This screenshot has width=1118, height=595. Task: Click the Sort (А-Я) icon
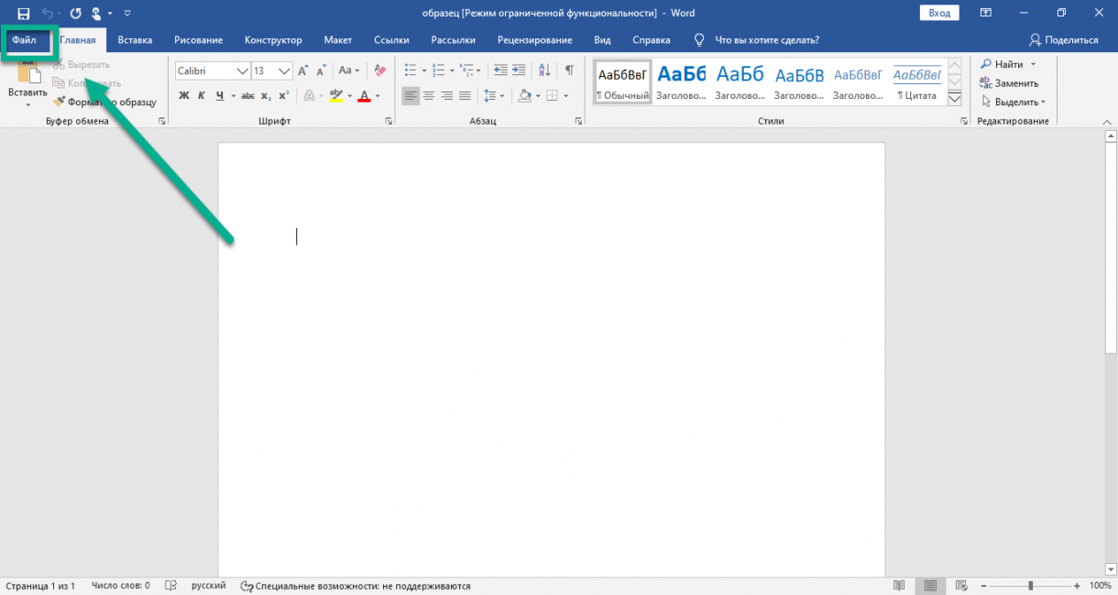pos(544,70)
